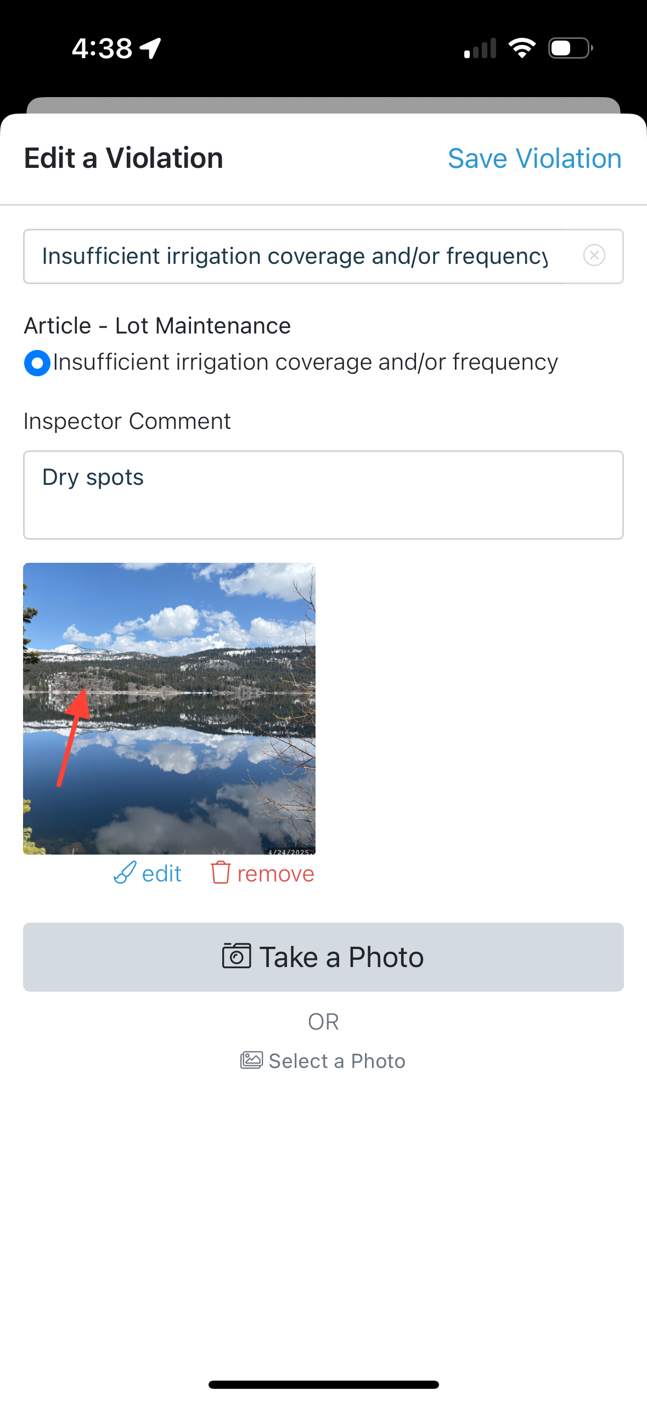Tap the Insufficient irrigation coverage option label
This screenshot has height=1402, width=647.
click(306, 362)
